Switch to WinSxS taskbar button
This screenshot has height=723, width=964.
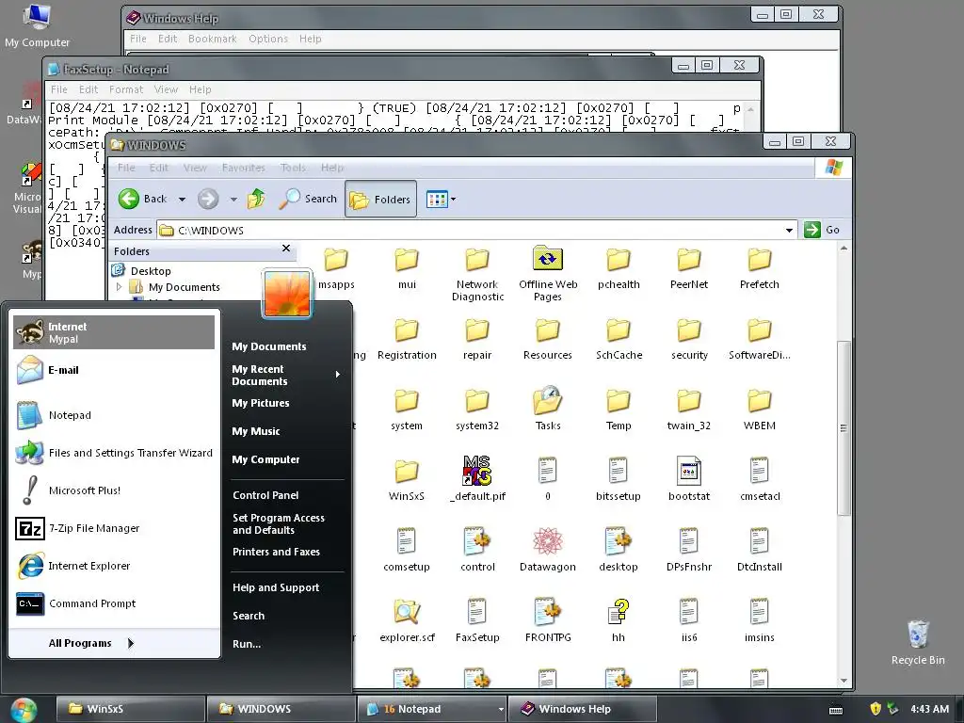(130, 709)
